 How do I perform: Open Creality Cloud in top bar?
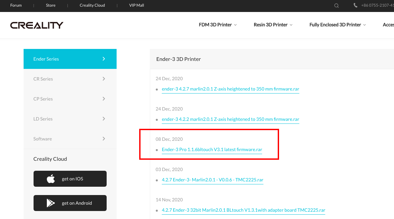[92, 5]
